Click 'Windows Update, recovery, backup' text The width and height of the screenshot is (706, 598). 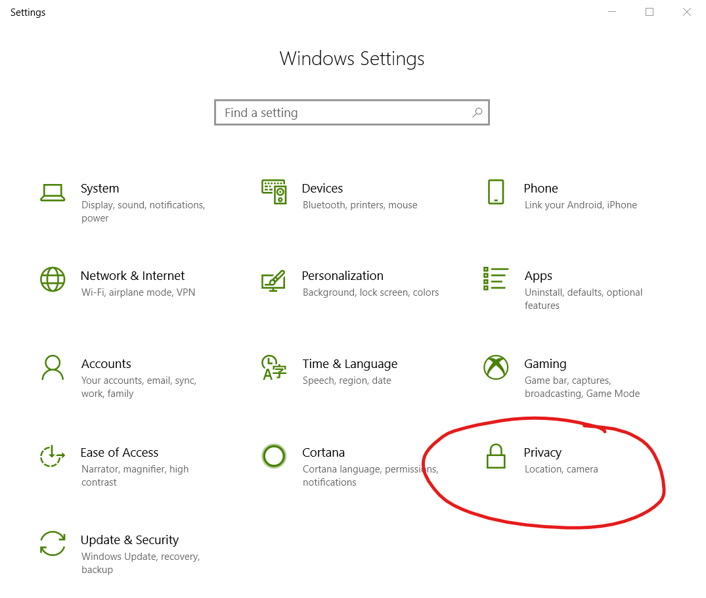[141, 563]
